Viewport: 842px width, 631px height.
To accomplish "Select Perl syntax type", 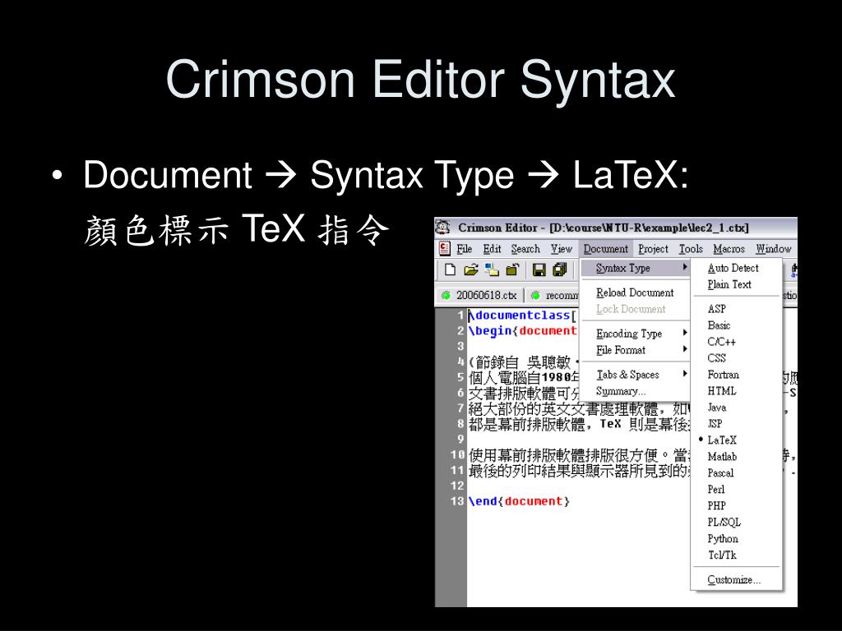I will [736, 490].
